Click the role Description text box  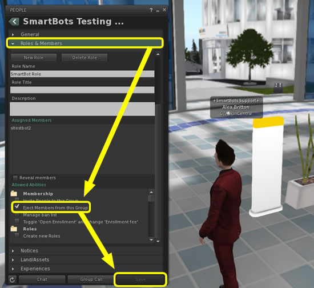click(x=82, y=109)
